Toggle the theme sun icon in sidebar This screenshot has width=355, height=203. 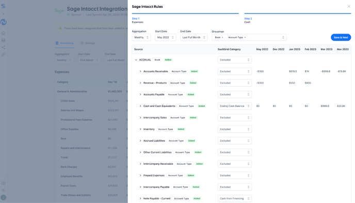point(4,190)
